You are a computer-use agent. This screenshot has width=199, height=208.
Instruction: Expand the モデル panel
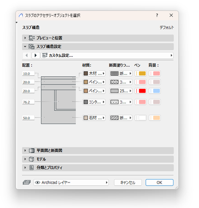point(98,159)
